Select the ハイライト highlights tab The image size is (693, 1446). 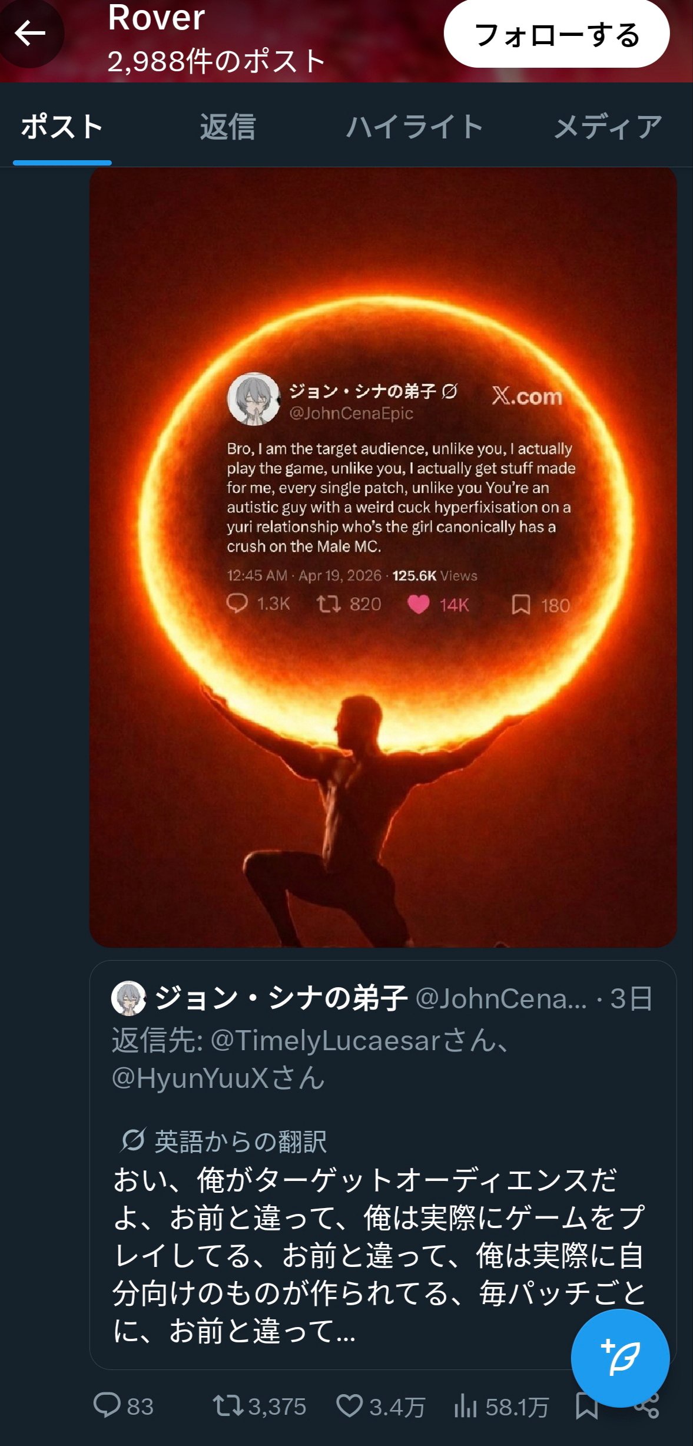[415, 127]
